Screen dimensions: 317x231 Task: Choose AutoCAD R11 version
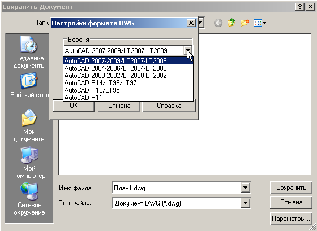(128, 98)
